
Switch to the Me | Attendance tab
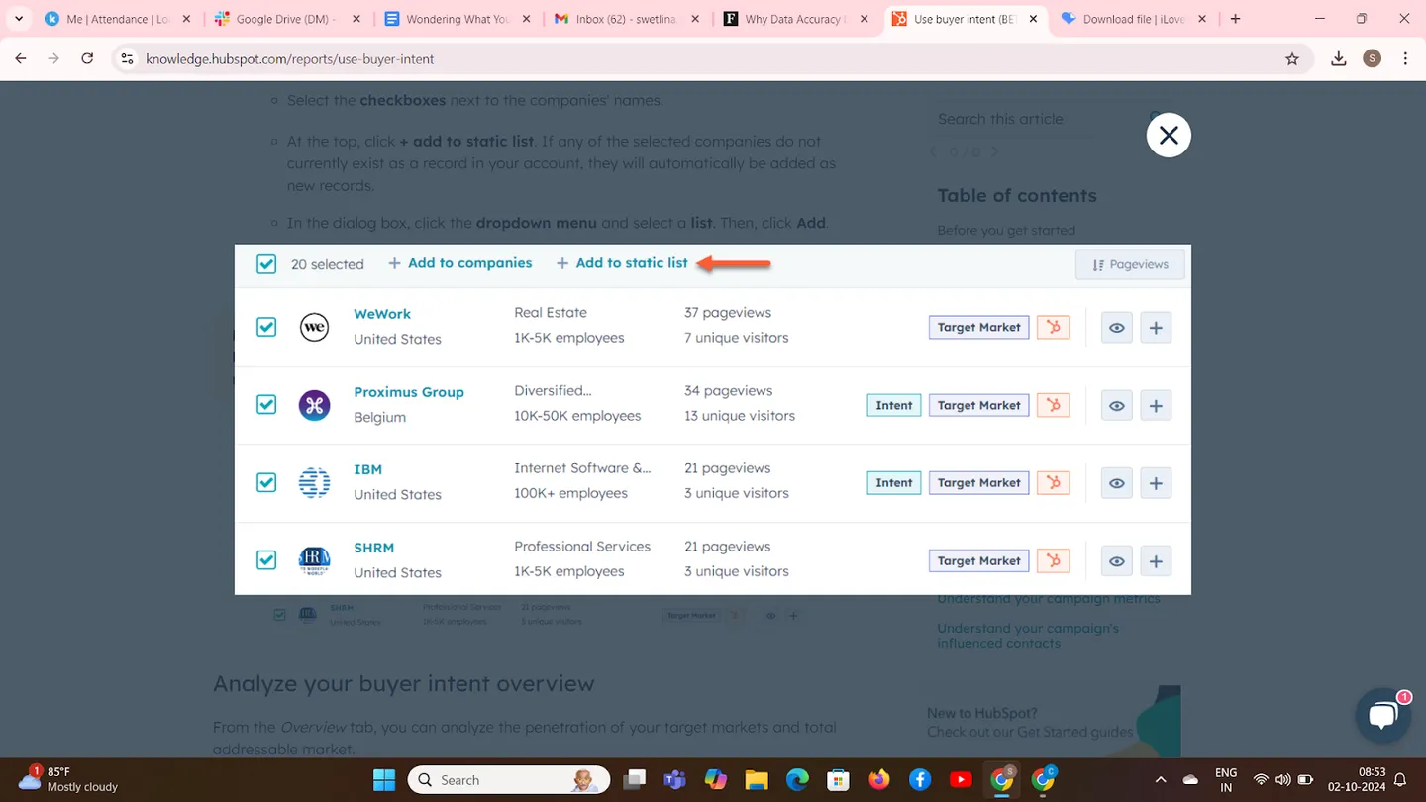[118, 19]
